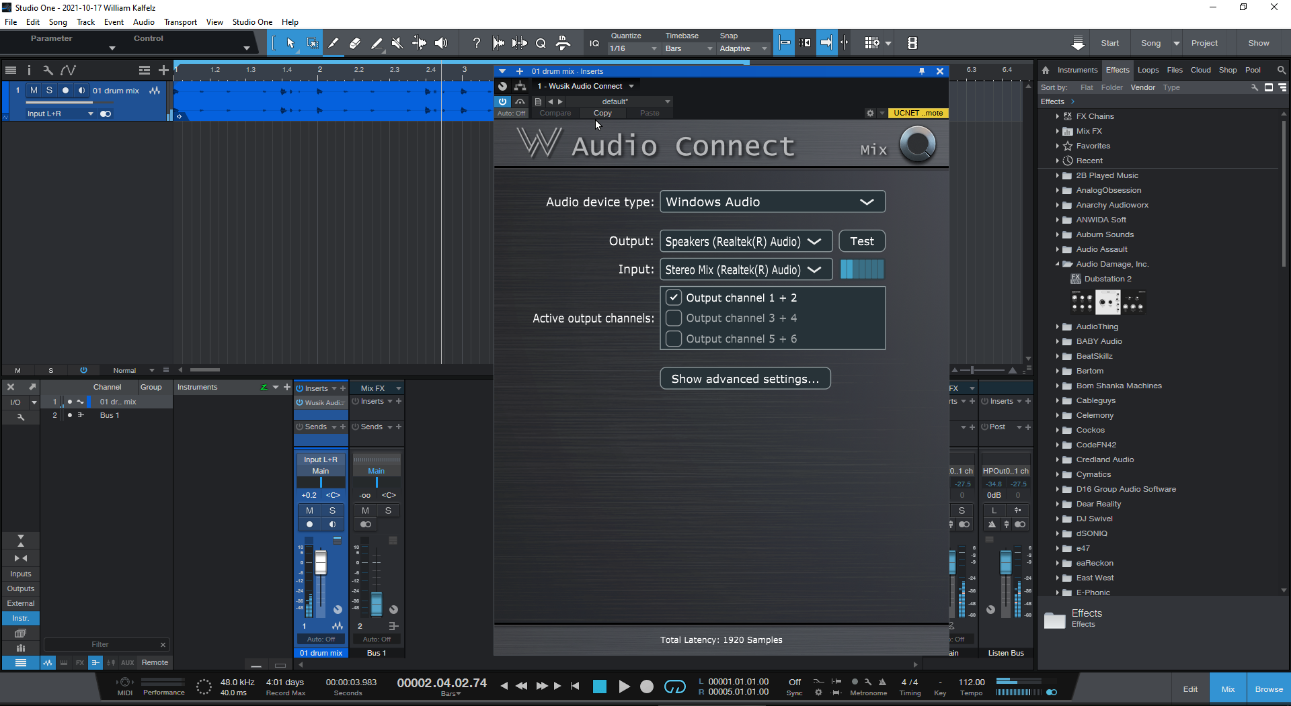Click the Browse button bottom right
Image resolution: width=1291 pixels, height=706 pixels.
point(1268,689)
